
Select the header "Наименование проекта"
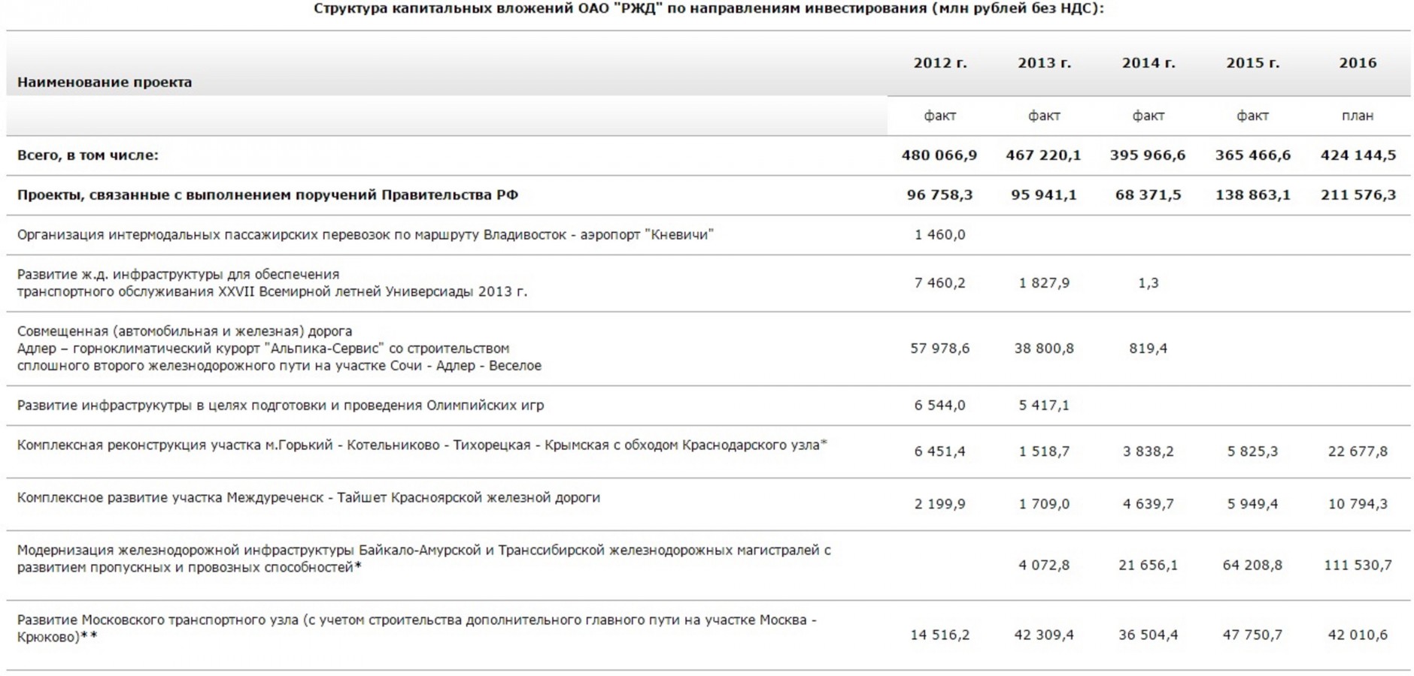[105, 84]
